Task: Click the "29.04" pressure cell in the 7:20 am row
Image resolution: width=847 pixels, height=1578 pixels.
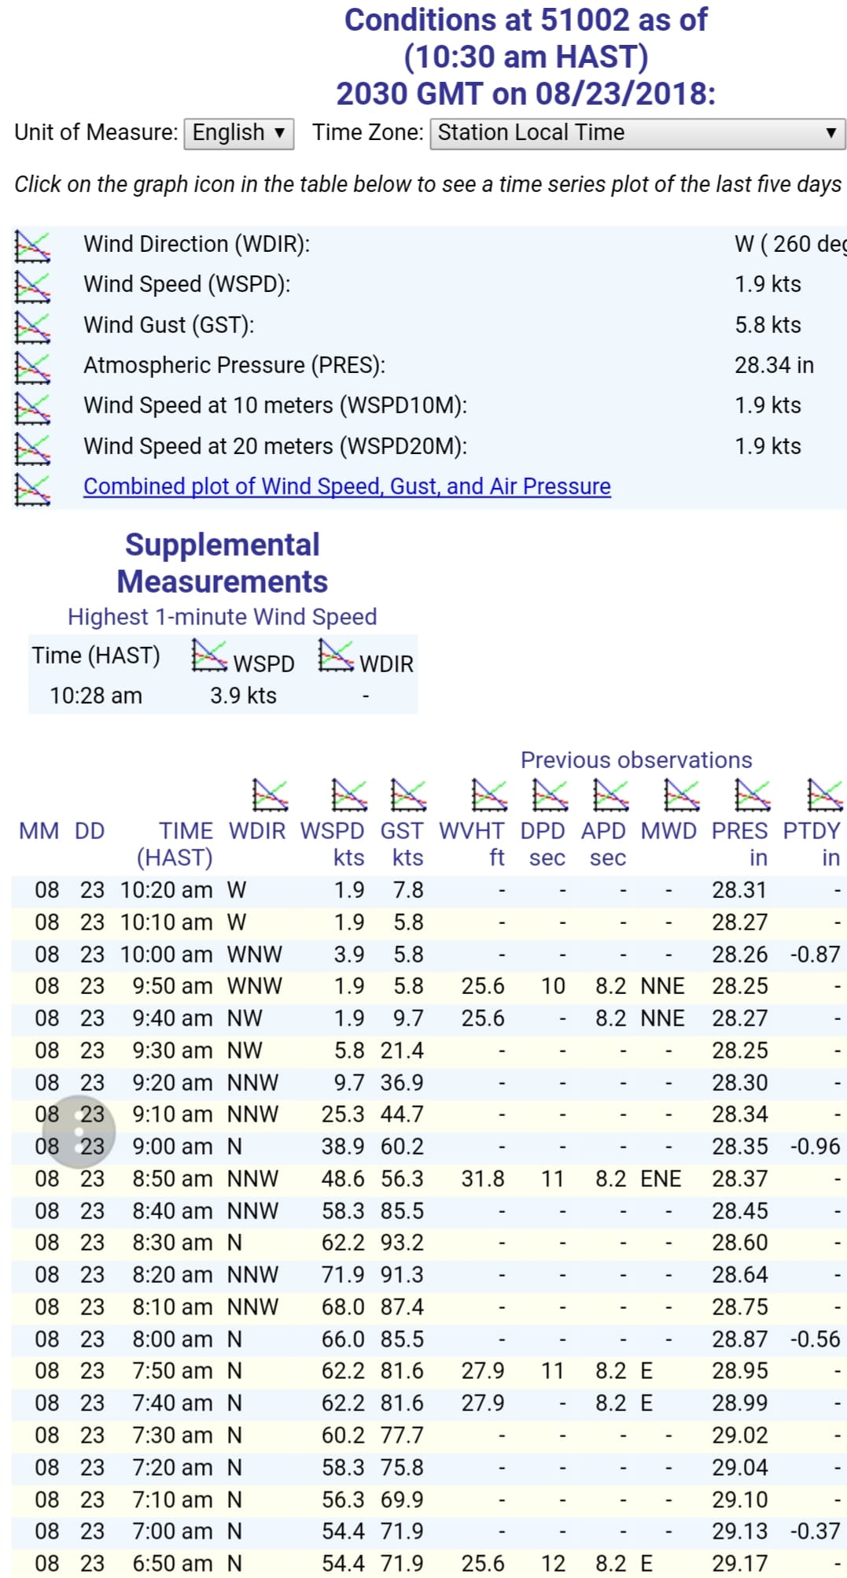Action: pyautogui.click(x=740, y=1468)
